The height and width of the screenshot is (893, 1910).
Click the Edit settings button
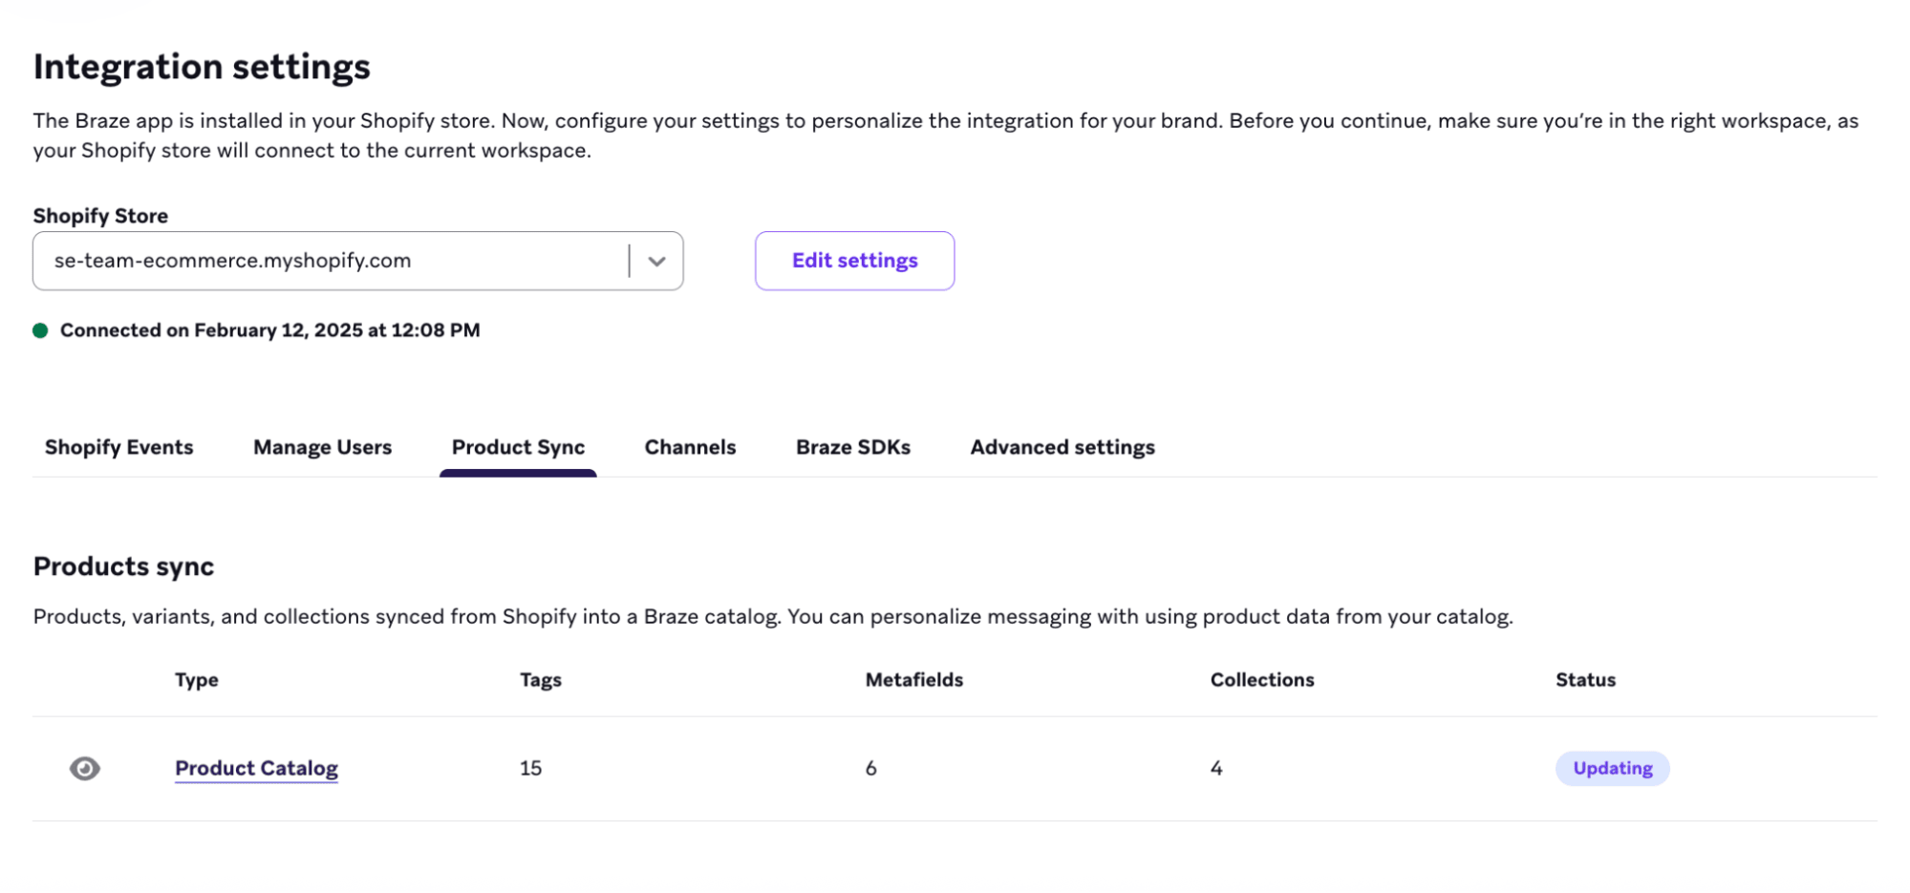(x=854, y=261)
